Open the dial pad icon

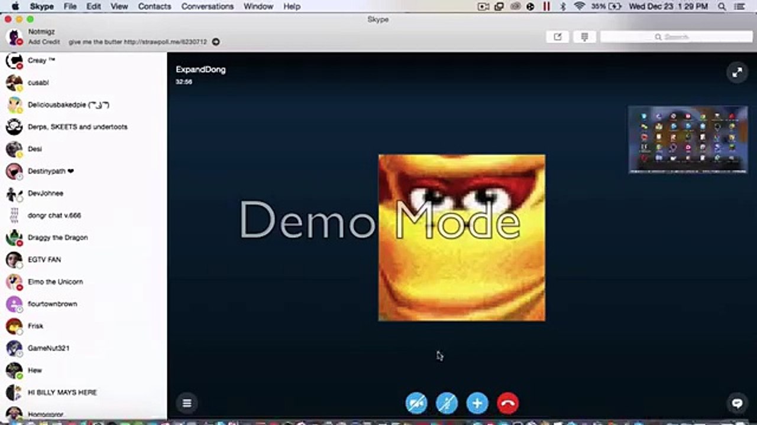[584, 37]
